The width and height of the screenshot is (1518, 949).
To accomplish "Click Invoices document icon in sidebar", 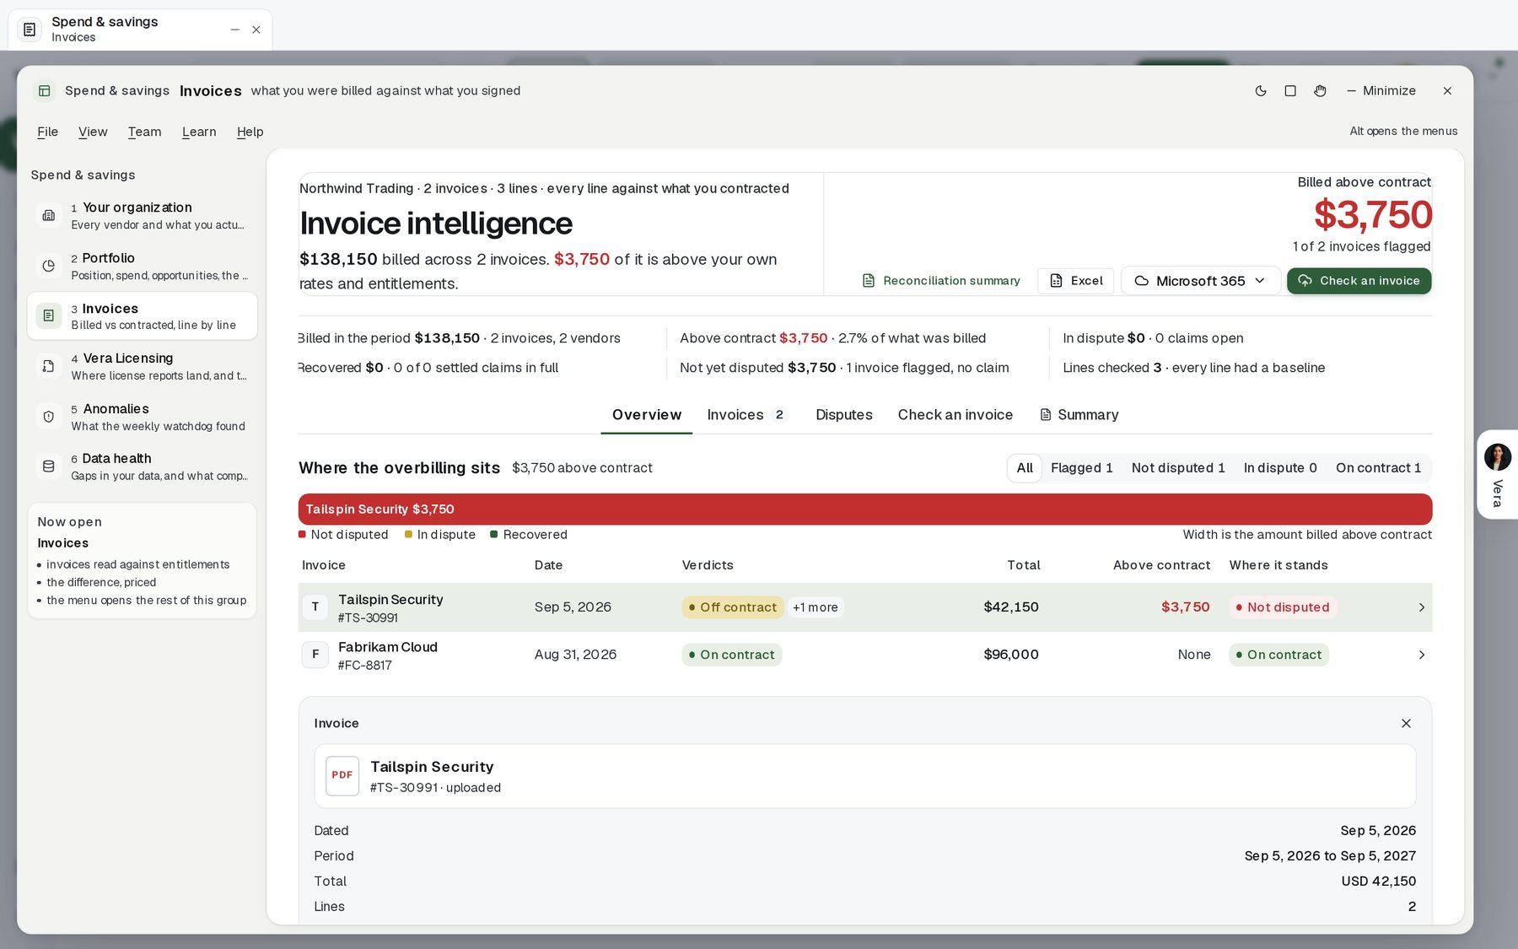I will pos(49,315).
